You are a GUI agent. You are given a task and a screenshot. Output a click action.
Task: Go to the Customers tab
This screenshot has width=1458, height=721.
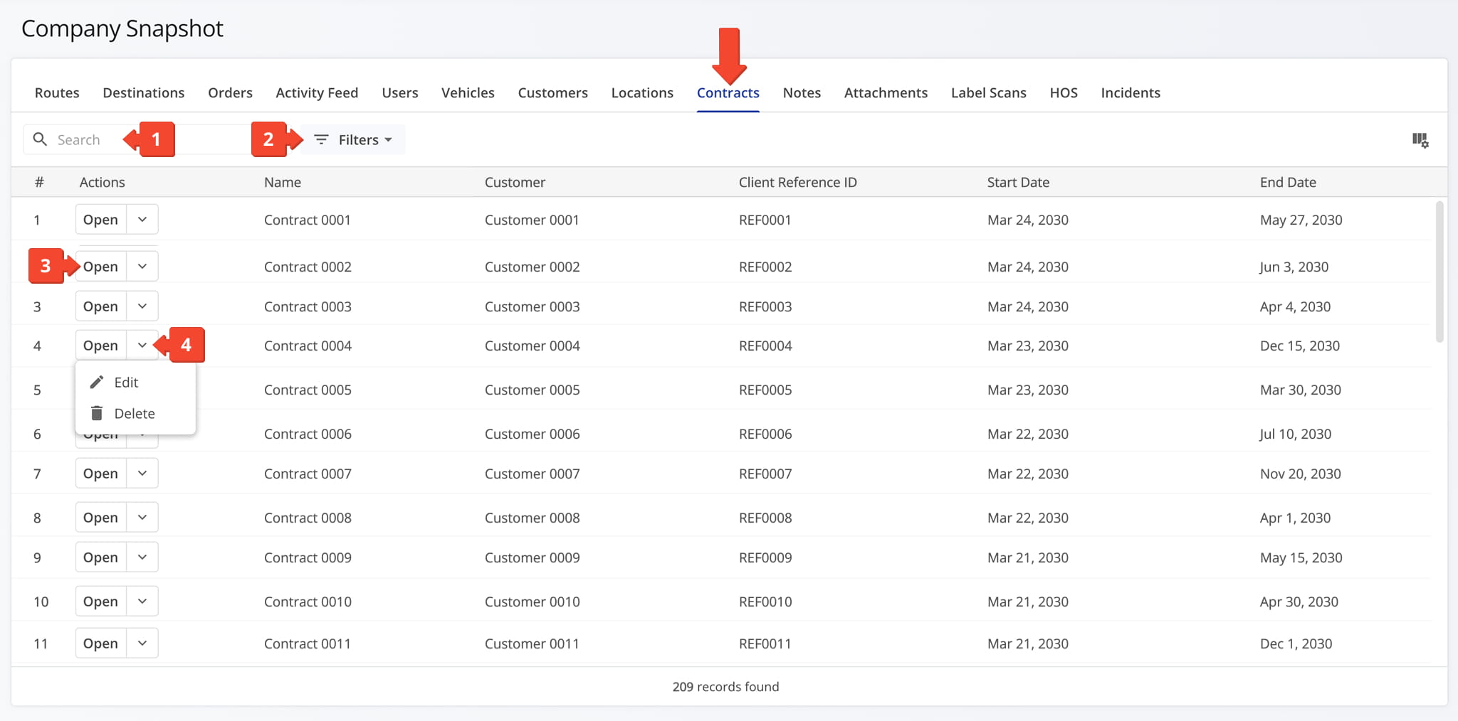click(x=553, y=92)
